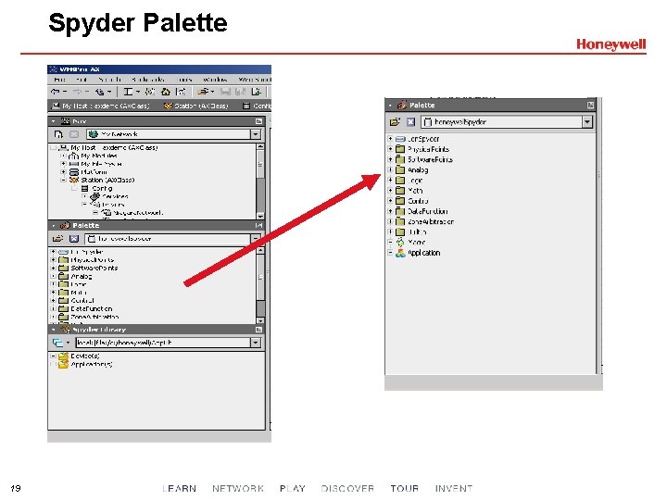Screen dimensions: 667x500
Task: Collapse the enlarged Palette panel header arrow
Action: point(390,105)
